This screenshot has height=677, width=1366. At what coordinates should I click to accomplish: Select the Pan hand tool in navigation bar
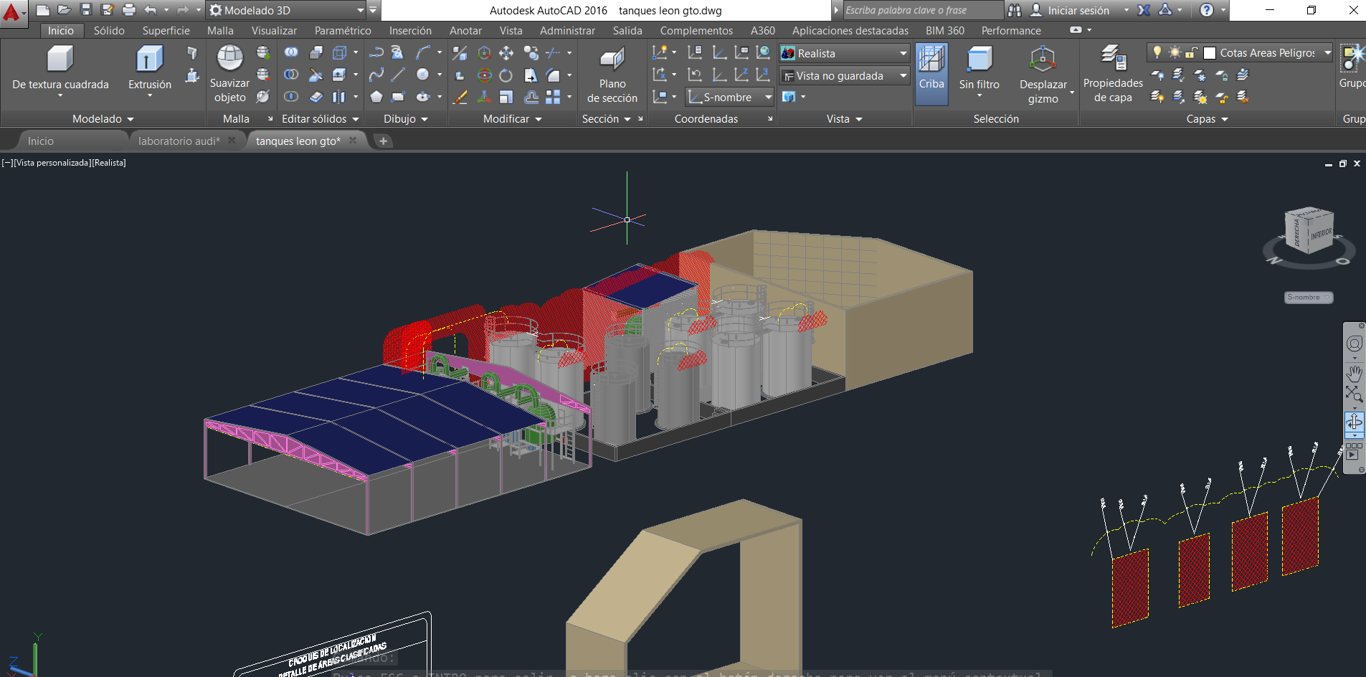click(x=1354, y=374)
